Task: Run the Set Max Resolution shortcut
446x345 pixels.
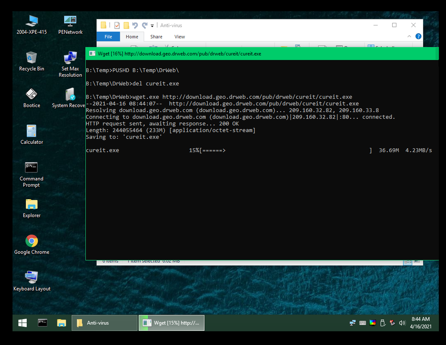Action: (70, 64)
